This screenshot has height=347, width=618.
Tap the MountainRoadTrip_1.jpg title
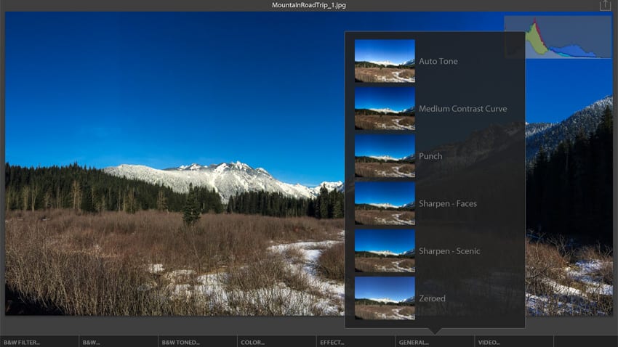pos(309,5)
